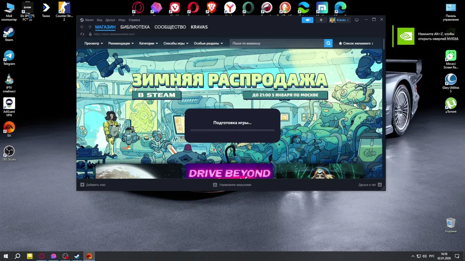465x261 pixels.
Task: Select the Танки desktop icon
Action: pos(46,10)
